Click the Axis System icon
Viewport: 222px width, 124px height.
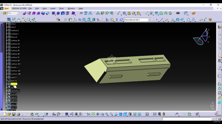(75, 20)
